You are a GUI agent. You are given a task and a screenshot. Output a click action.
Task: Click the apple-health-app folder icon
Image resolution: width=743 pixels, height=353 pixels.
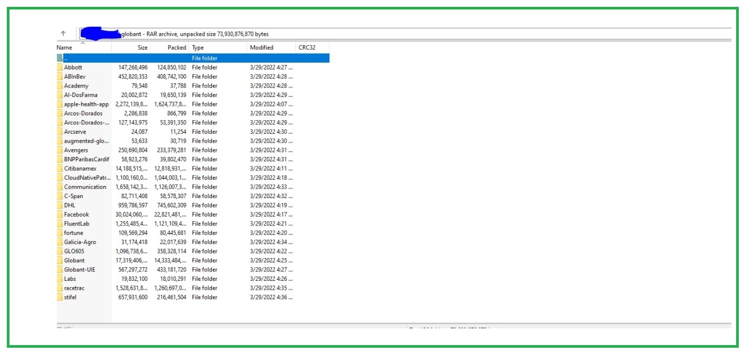click(60, 104)
